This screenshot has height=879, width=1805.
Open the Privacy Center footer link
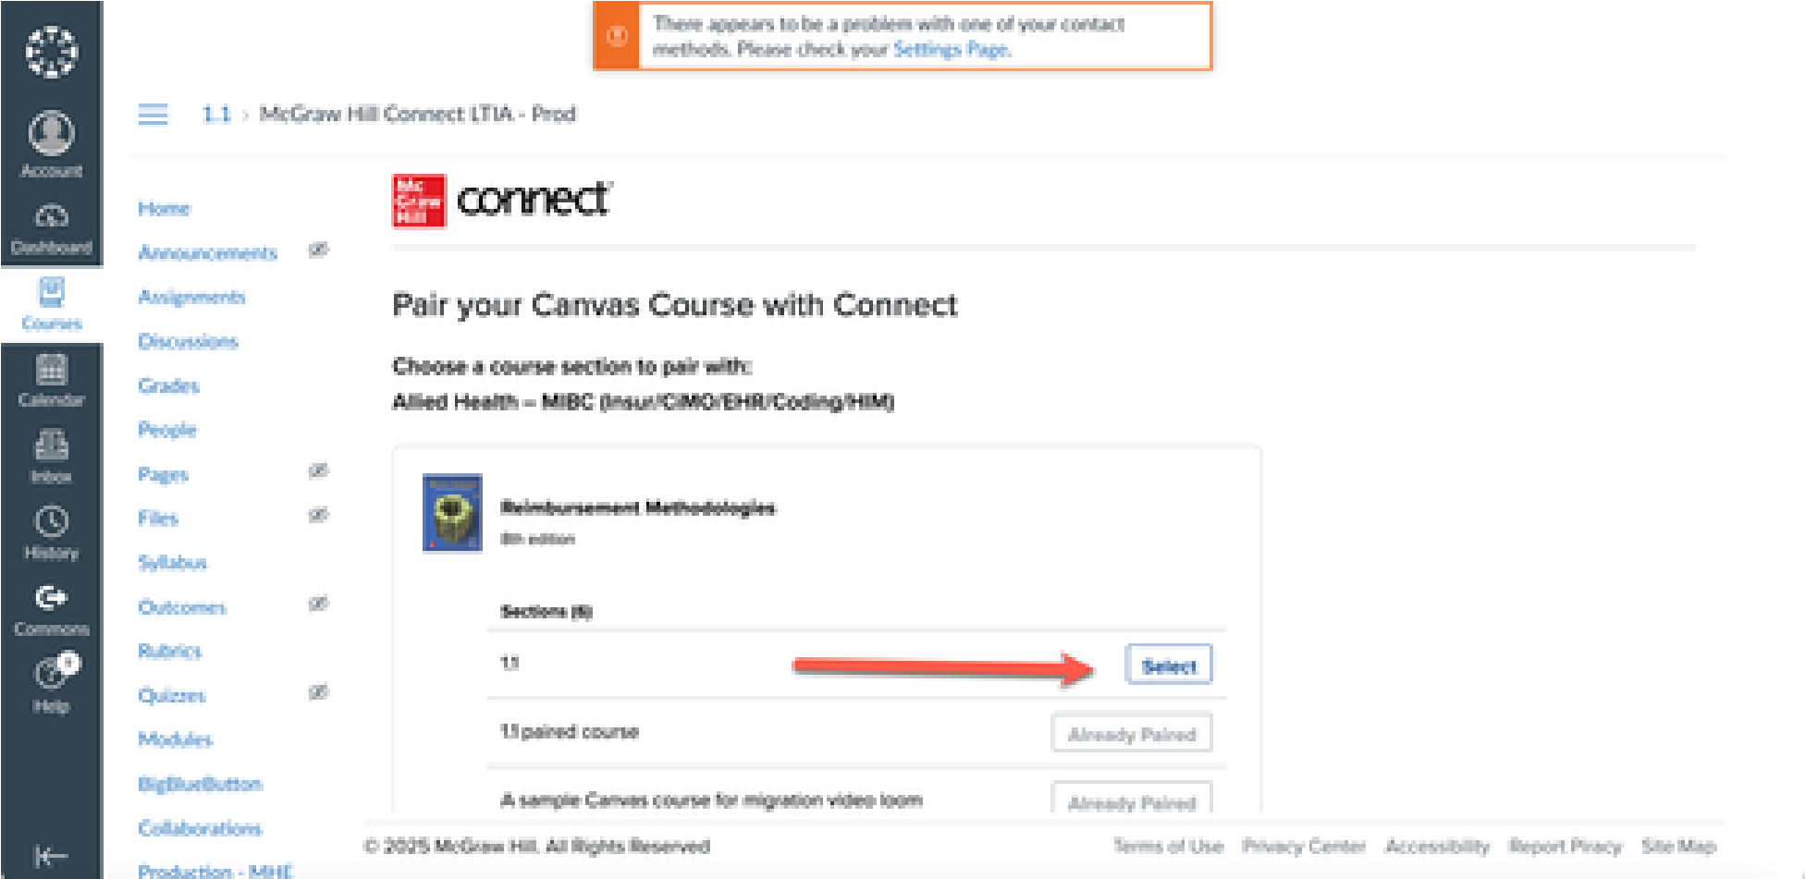(x=1303, y=846)
